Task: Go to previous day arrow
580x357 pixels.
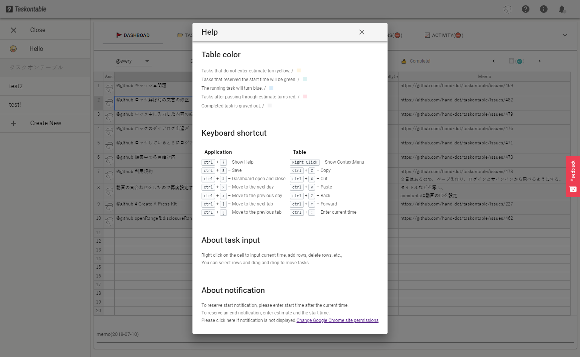Action: [x=493, y=61]
